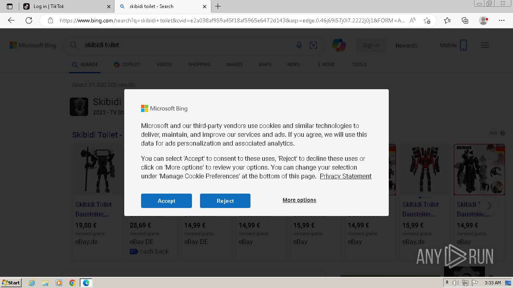Open File Explorer from taskbar
The width and height of the screenshot is (513, 288).
(x=45, y=283)
